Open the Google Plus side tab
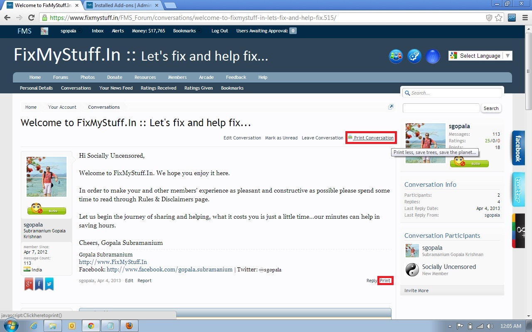 [x=518, y=231]
